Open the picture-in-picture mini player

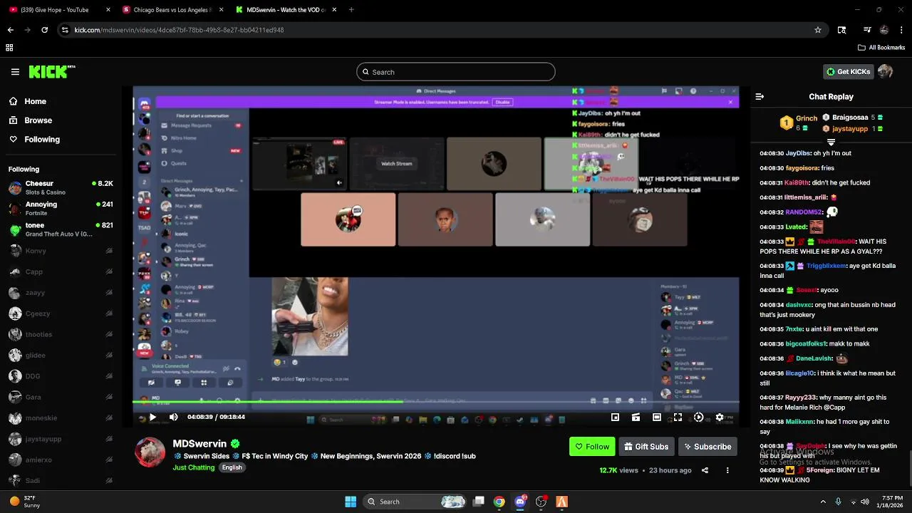coord(615,417)
